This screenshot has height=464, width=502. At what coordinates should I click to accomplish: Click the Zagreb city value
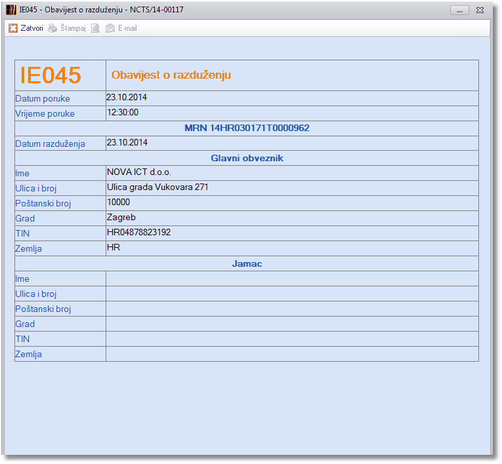point(121,218)
